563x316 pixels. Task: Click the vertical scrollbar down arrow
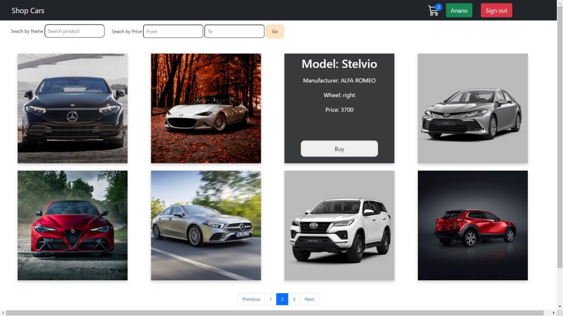click(x=560, y=307)
